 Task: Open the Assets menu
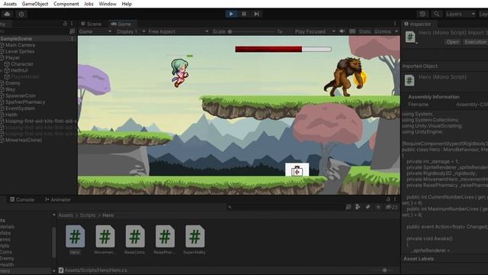click(x=10, y=4)
